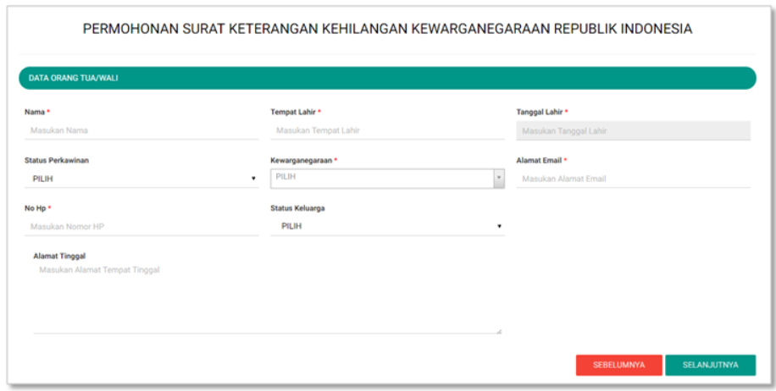Click the Kewarganegaraan label text

click(x=301, y=160)
